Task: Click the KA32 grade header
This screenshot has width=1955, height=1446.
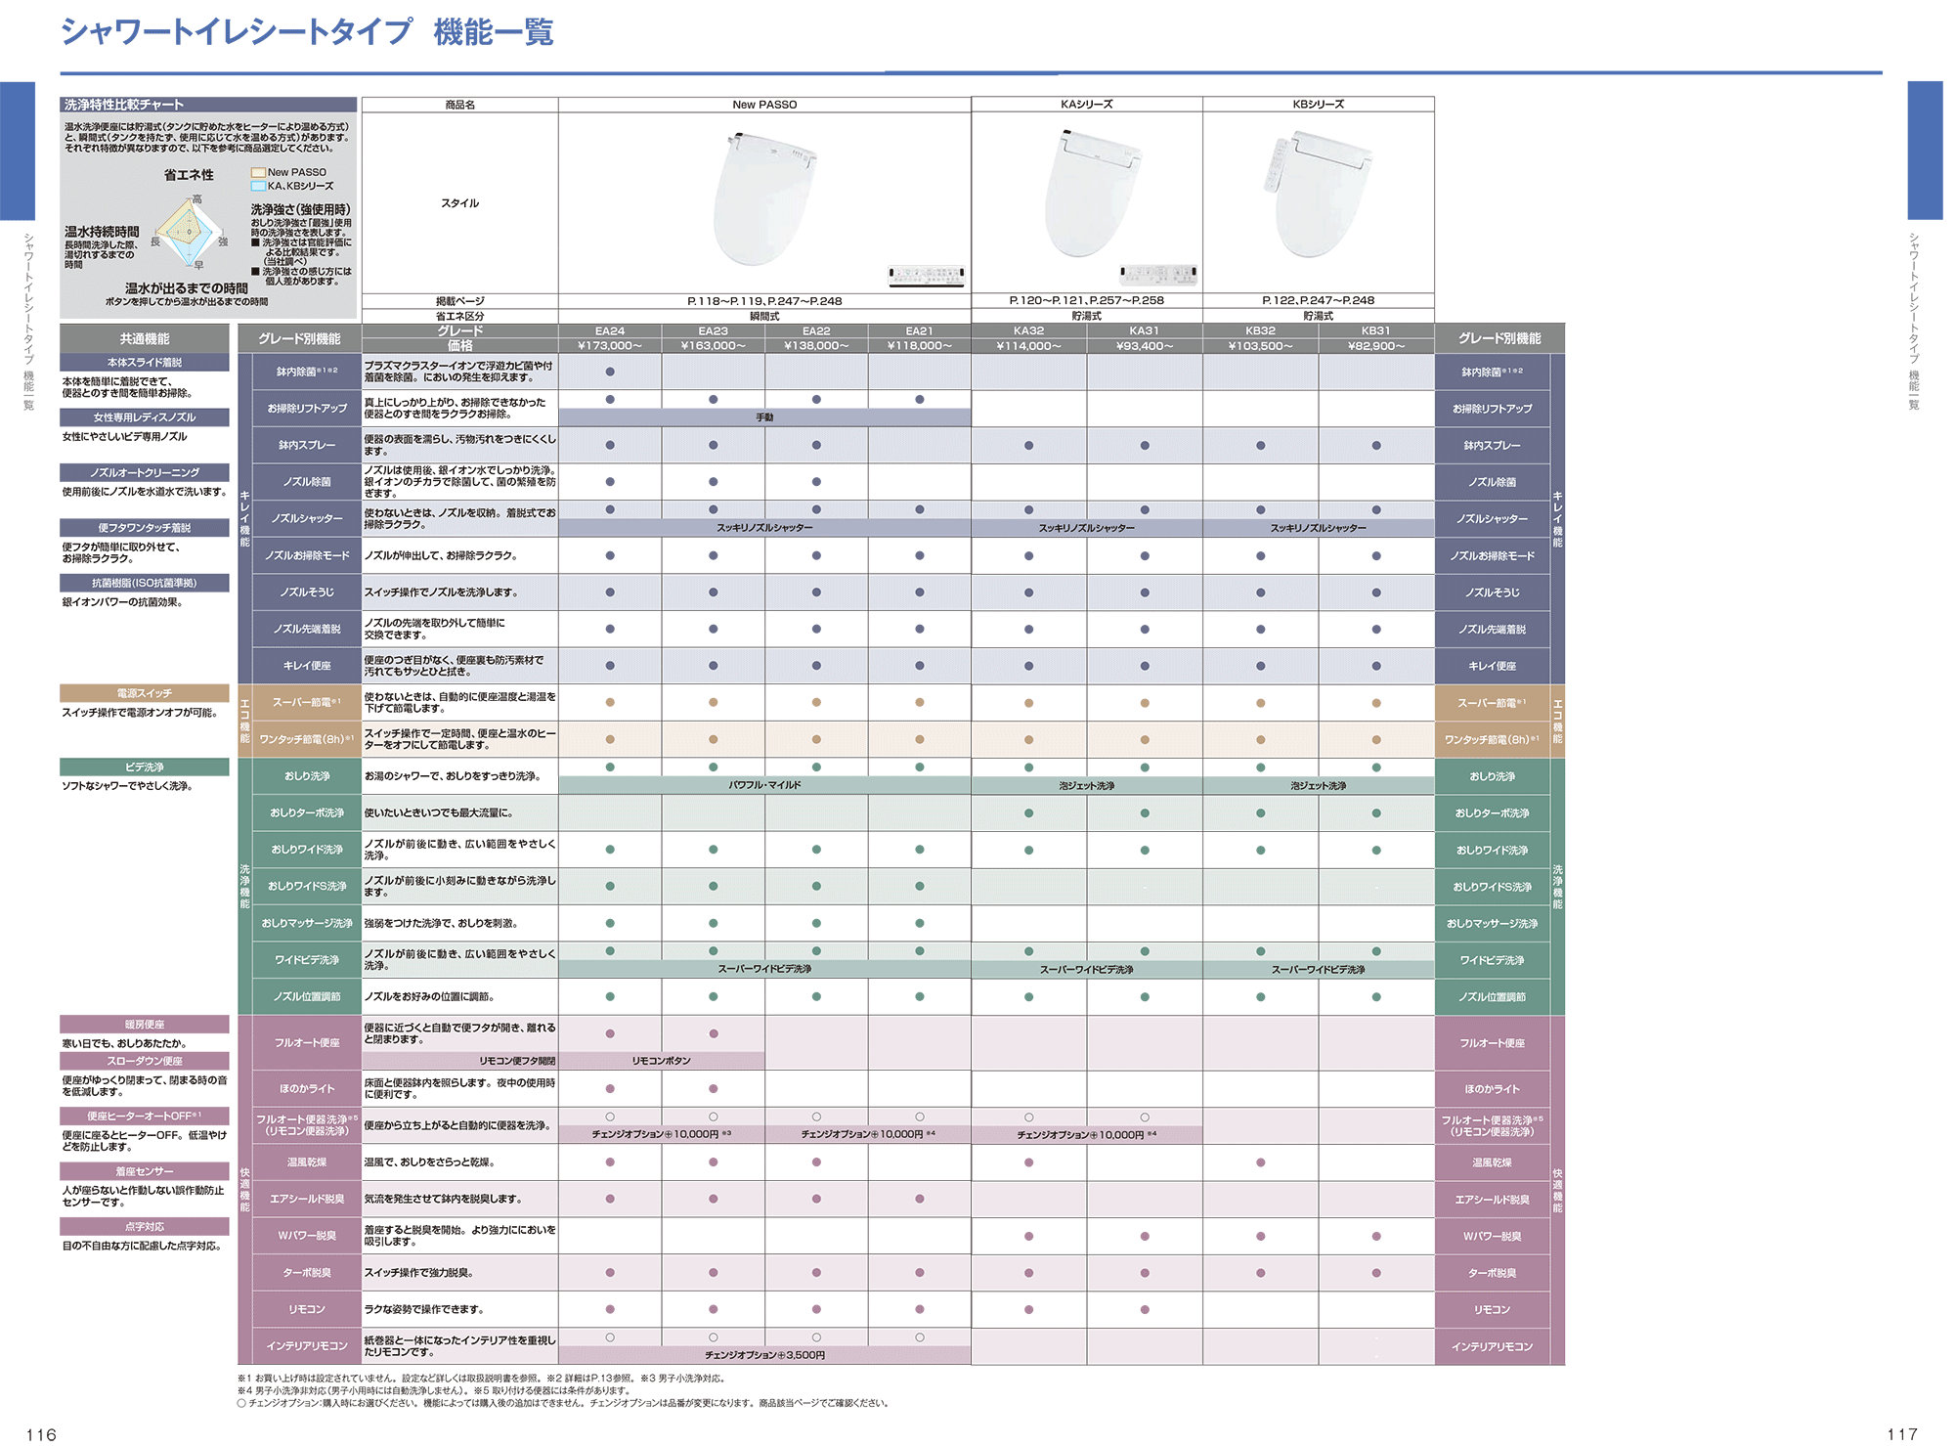Action: 1029,331
